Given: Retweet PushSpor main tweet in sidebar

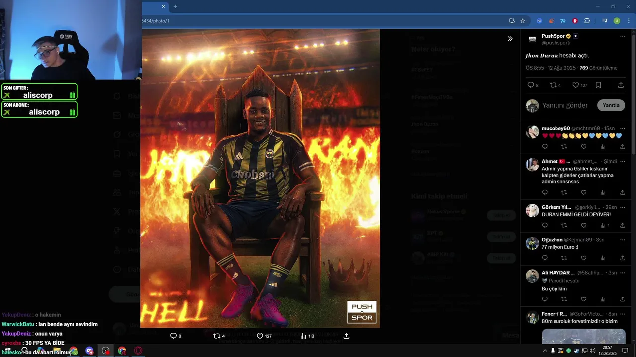Looking at the screenshot, I should [553, 85].
